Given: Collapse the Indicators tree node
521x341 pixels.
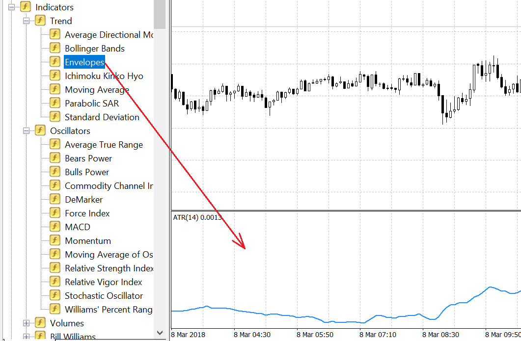Looking at the screenshot, I should pos(12,7).
